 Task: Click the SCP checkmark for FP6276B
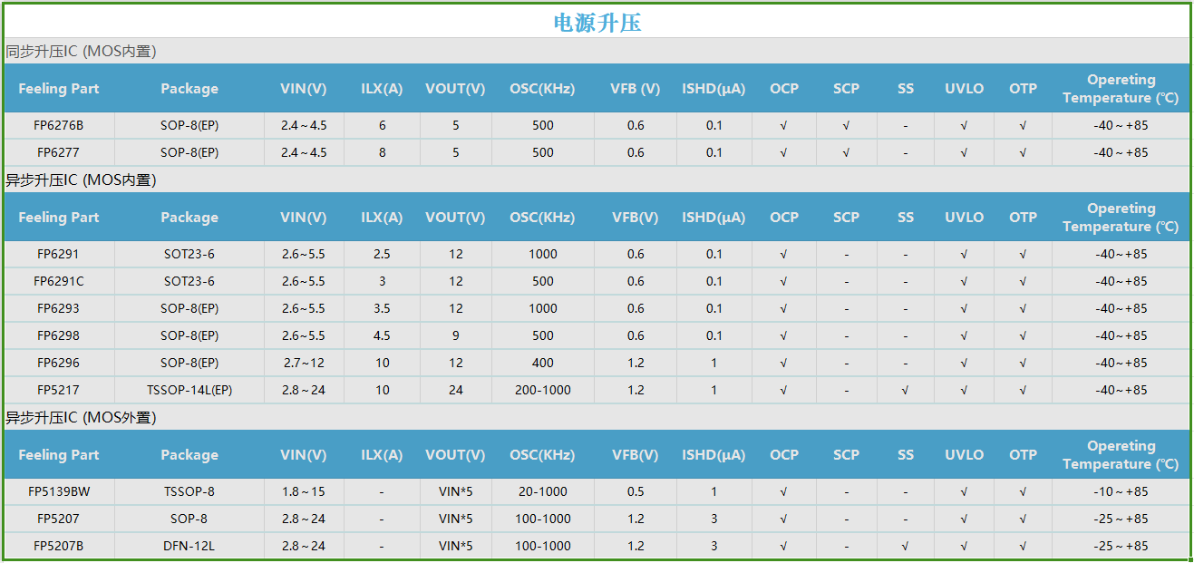pyautogui.click(x=846, y=125)
